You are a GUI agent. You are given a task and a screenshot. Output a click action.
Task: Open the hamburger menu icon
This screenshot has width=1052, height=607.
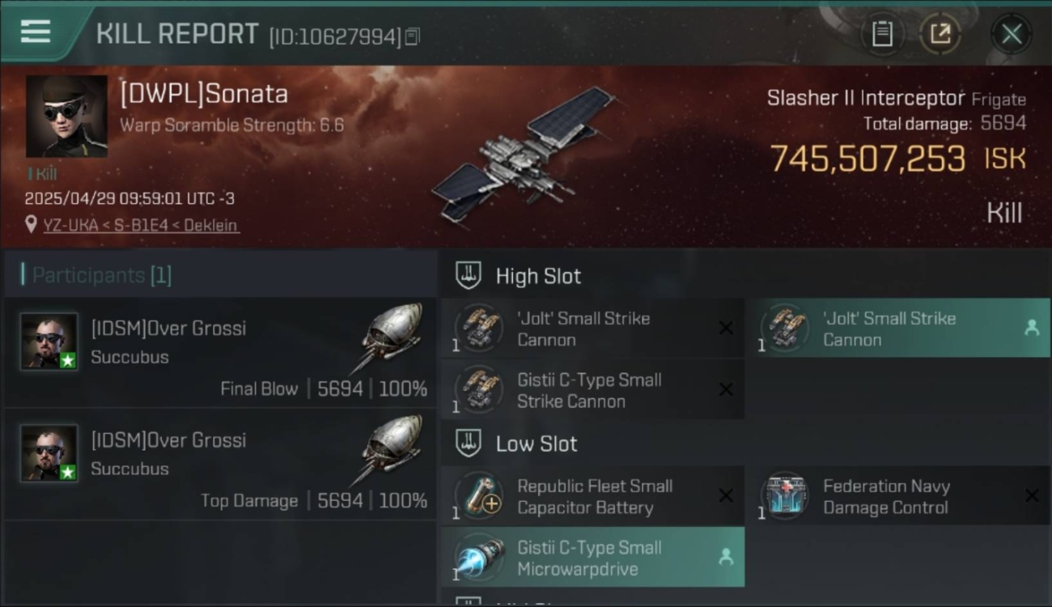click(x=36, y=32)
